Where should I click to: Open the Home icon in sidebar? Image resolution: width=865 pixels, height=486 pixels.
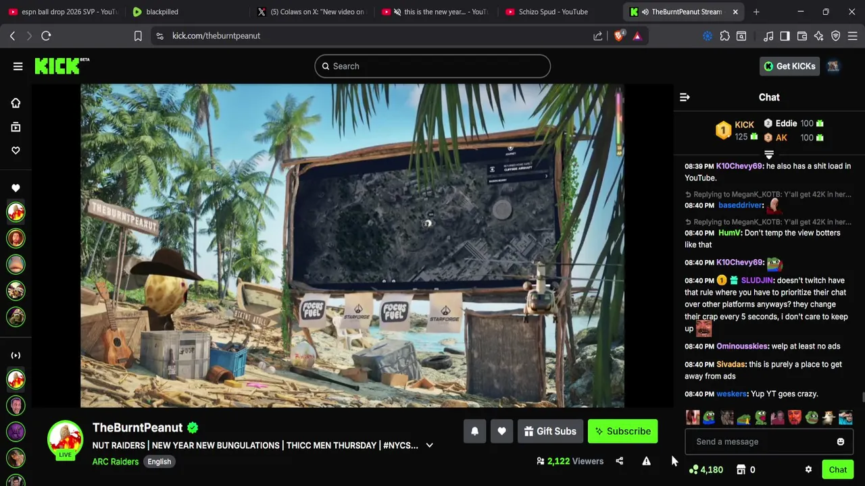16,103
